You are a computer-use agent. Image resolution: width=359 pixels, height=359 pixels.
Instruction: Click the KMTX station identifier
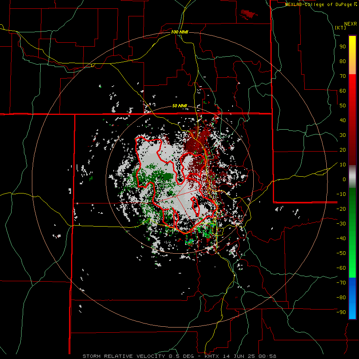pyautogui.click(x=212, y=356)
